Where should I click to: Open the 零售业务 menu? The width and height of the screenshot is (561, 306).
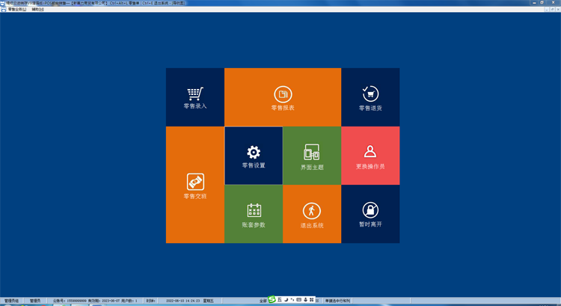pos(16,10)
